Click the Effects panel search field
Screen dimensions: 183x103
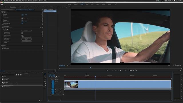(8, 75)
